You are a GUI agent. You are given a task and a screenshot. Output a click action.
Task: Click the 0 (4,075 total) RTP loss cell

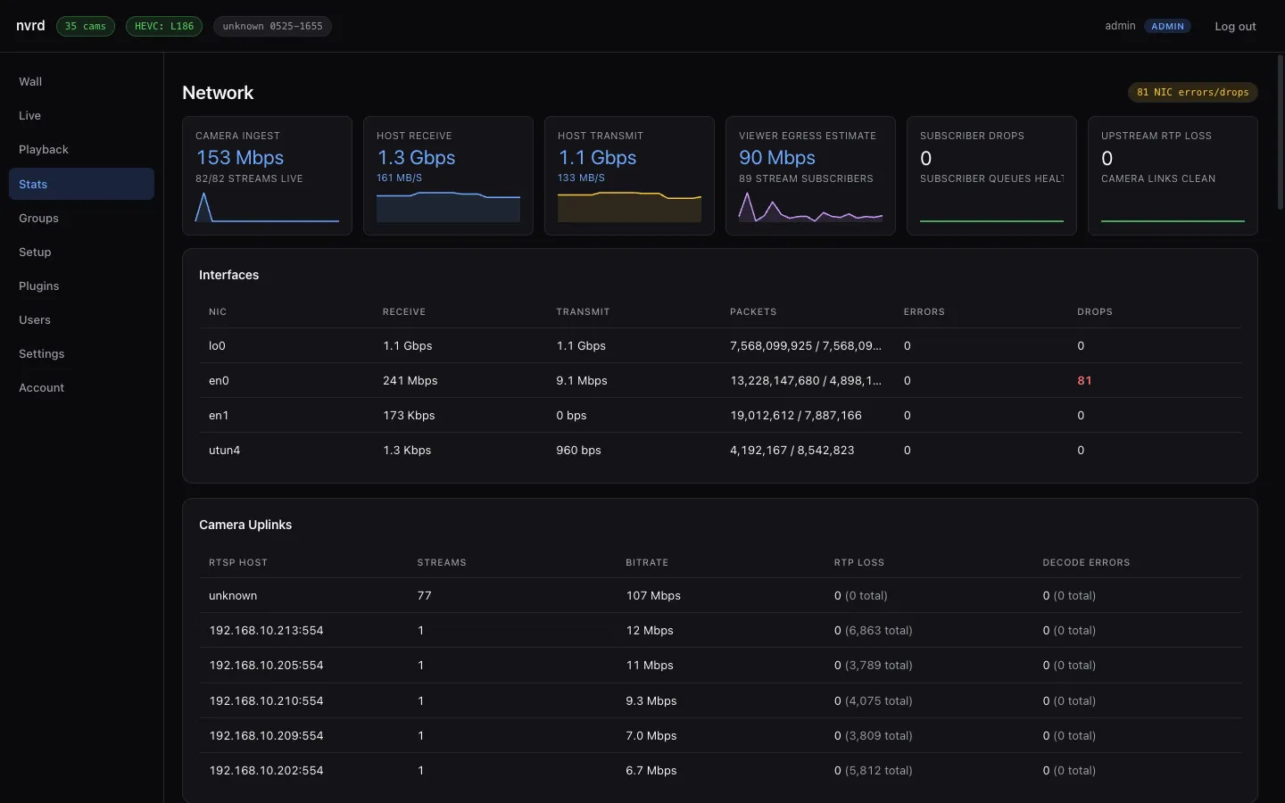tap(874, 700)
